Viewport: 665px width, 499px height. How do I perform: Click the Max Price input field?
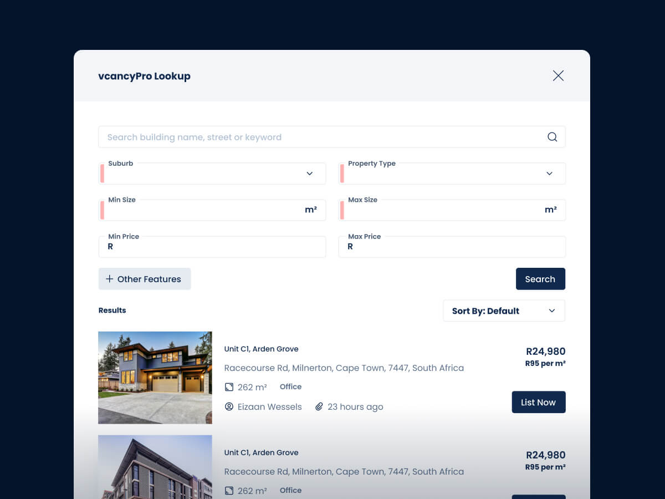(x=452, y=247)
